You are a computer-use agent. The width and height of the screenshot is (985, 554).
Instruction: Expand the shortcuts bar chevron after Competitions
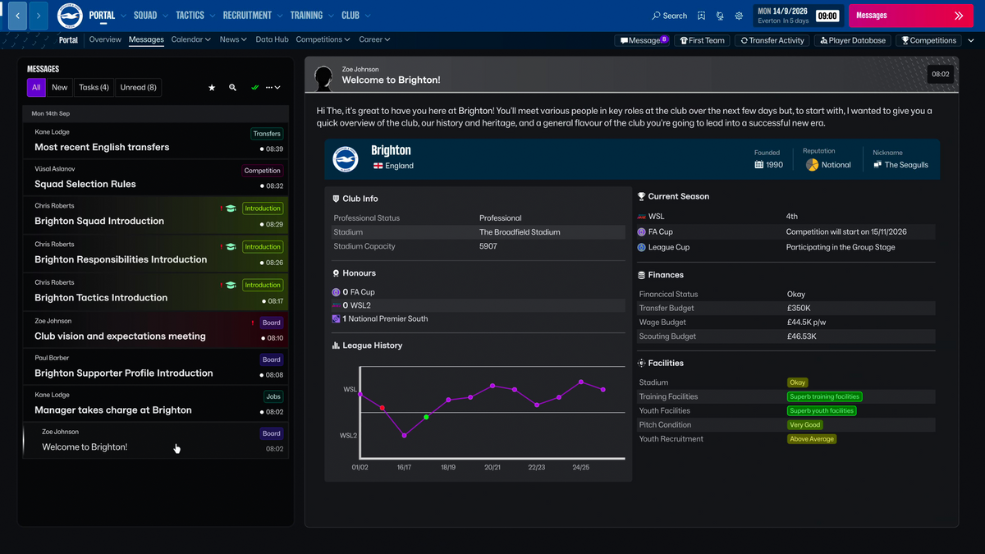click(969, 40)
